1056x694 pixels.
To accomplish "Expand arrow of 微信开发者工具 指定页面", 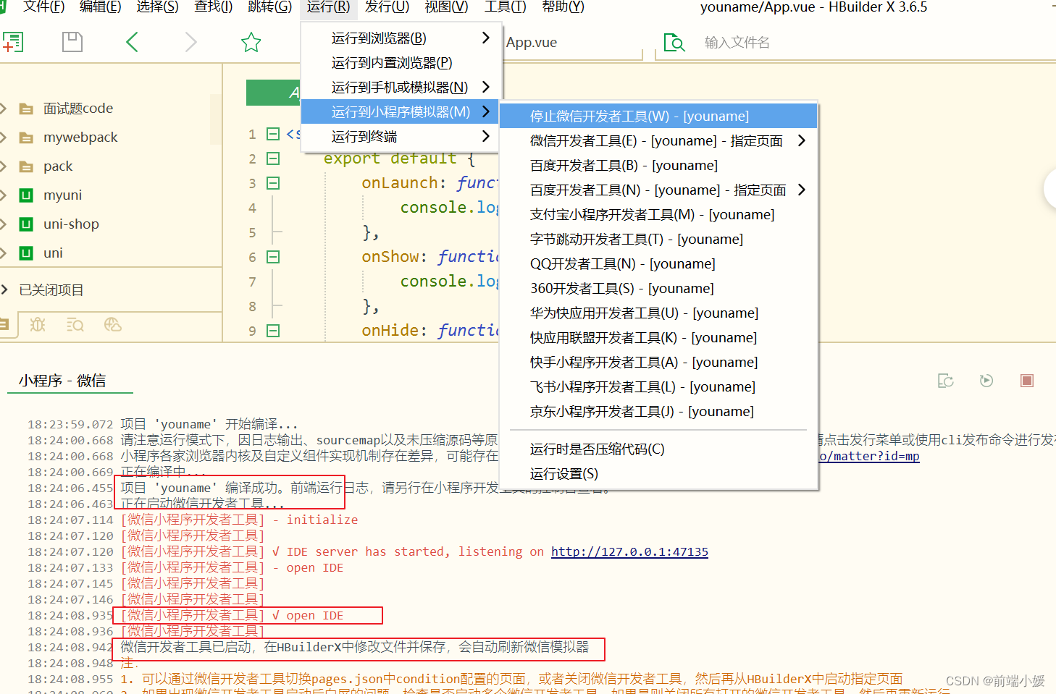I will click(x=801, y=140).
